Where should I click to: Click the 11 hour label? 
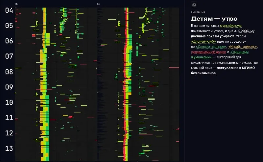[x=9, y=118]
